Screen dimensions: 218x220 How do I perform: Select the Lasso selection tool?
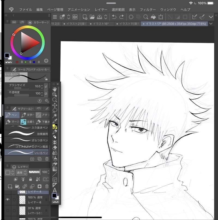[x=55, y=110]
